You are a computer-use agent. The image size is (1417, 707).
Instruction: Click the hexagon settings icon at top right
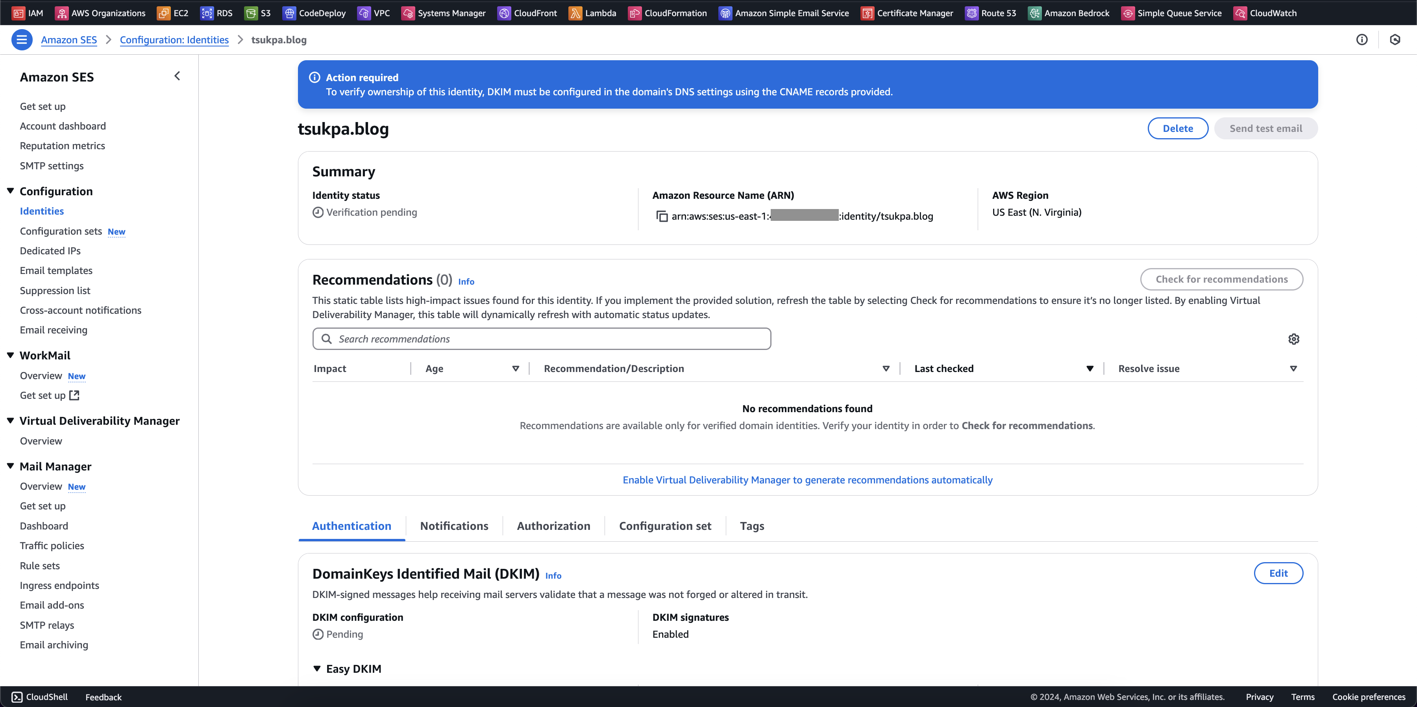(1395, 40)
